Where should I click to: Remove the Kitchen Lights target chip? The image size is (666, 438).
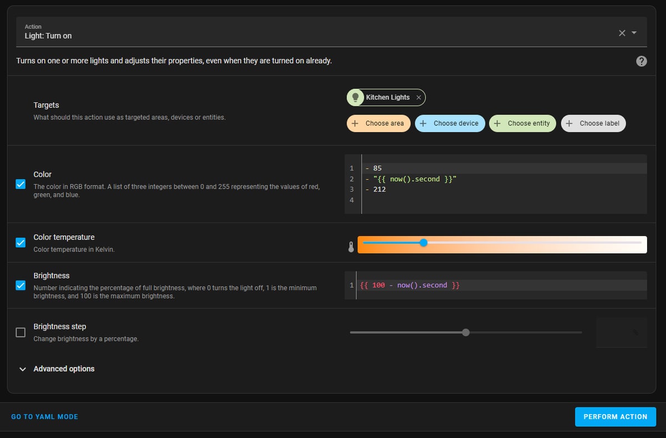(418, 98)
